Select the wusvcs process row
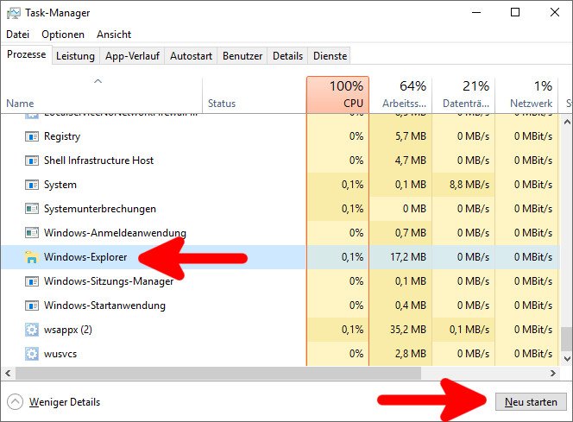This screenshot has height=422, width=573. pyautogui.click(x=280, y=354)
